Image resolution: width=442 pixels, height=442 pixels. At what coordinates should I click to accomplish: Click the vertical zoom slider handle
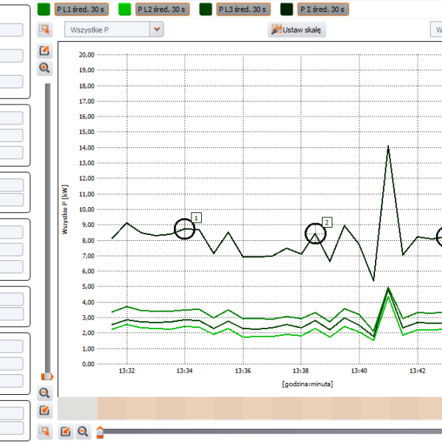click(47, 377)
